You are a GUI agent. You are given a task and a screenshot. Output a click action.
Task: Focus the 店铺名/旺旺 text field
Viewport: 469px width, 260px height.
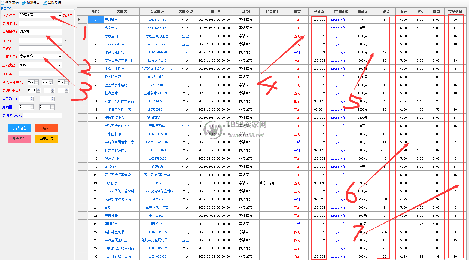tap(42, 116)
